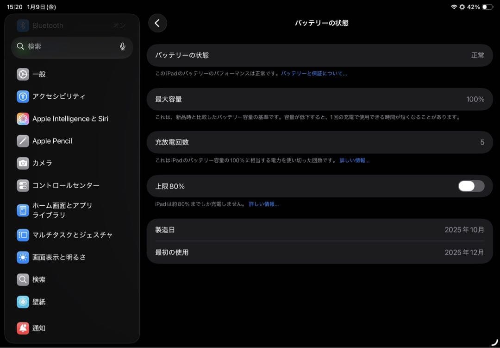The height and width of the screenshot is (348, 500).
Task: Open the battery and warranty link
Action: click(x=316, y=73)
